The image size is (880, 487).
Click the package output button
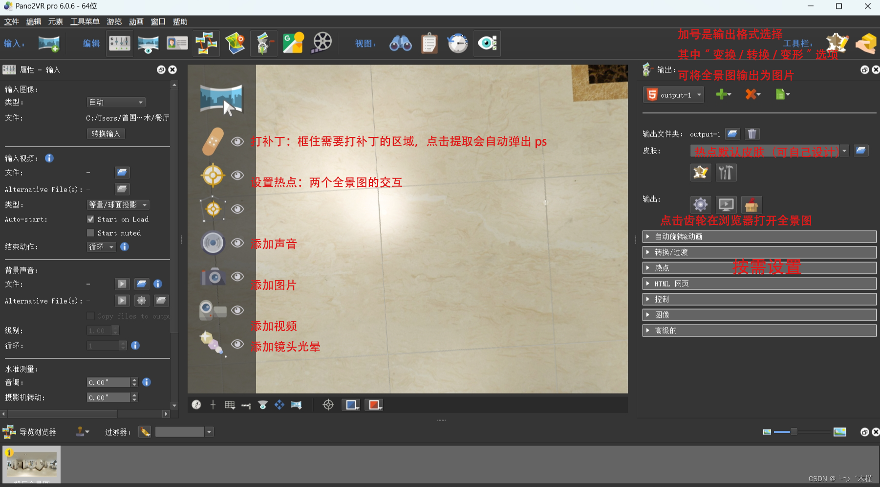tap(751, 204)
